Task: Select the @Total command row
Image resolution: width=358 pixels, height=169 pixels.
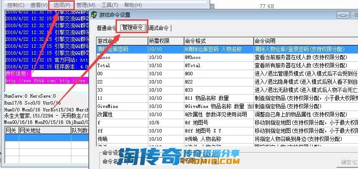Action: pos(227,65)
